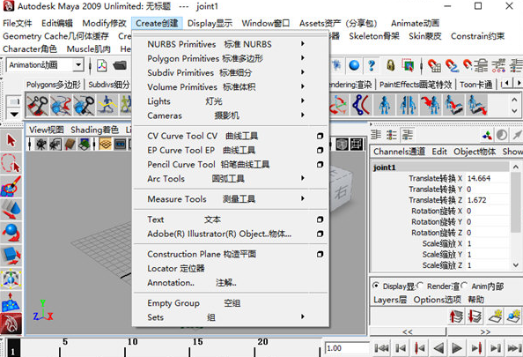This screenshot has width=523, height=357.
Task: Move layer up icon in layer editor
Action: [456, 316]
